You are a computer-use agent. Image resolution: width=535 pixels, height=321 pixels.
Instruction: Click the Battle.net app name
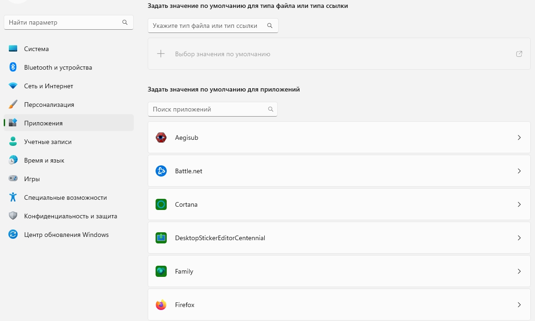coord(189,171)
